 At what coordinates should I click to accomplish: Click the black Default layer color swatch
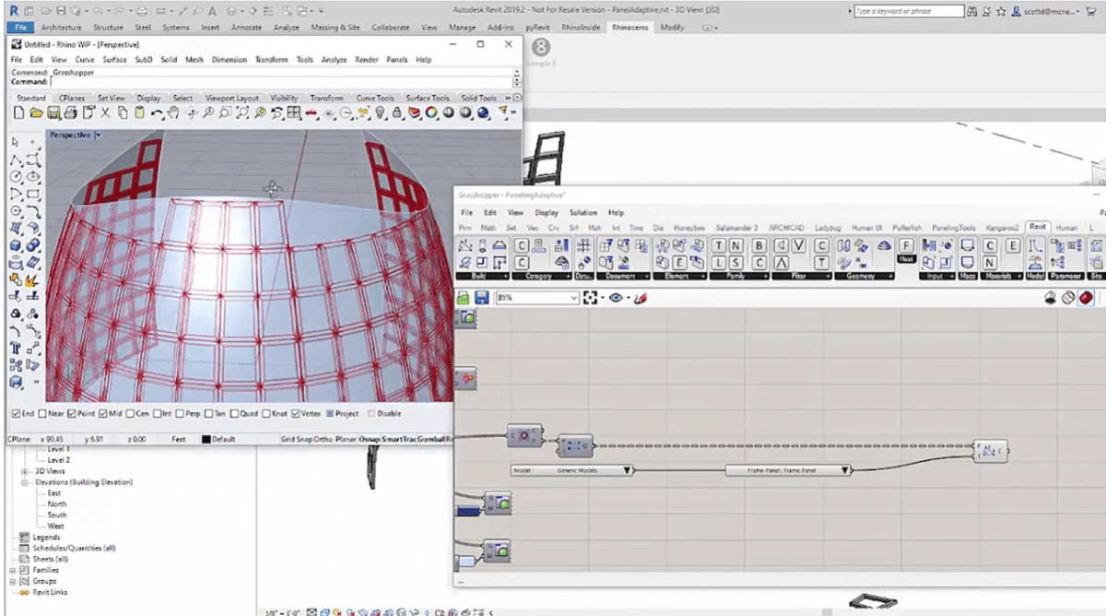[x=206, y=440]
